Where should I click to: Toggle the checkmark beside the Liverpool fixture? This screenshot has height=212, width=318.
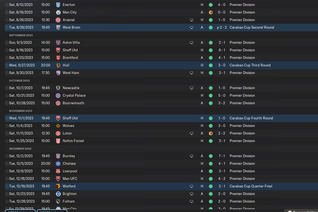pyautogui.click(x=7, y=171)
